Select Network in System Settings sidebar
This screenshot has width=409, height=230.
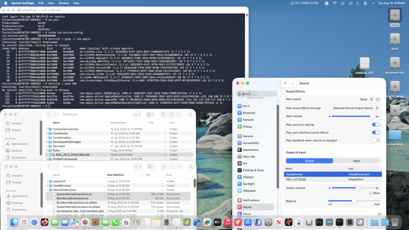[x=245, y=120]
